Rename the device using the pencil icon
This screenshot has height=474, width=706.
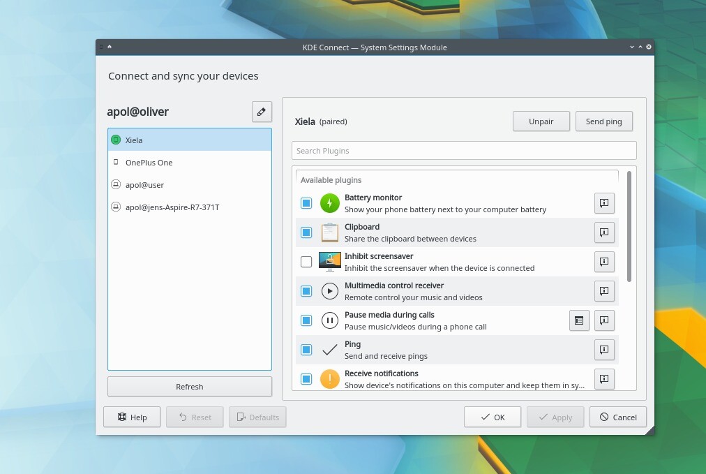(262, 112)
